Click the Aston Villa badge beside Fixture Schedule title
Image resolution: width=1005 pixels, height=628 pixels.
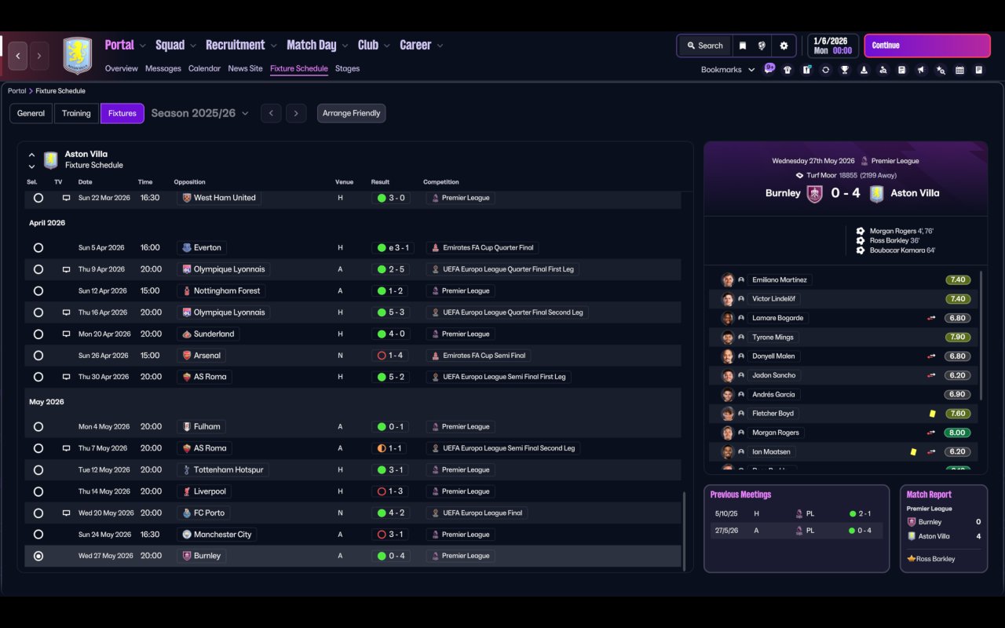coord(51,160)
